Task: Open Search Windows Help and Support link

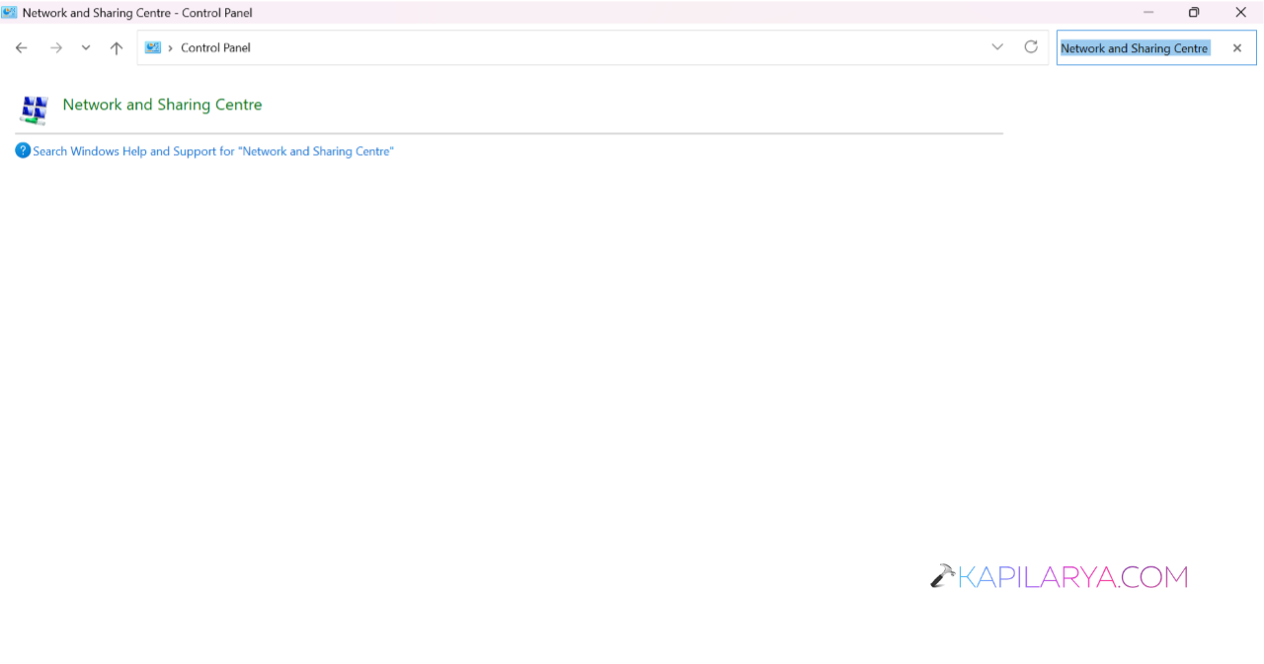Action: pos(213,151)
